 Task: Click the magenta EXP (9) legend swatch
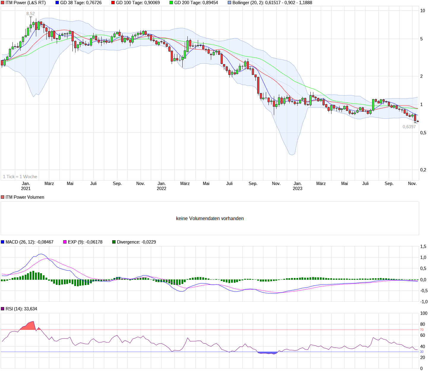click(65, 242)
